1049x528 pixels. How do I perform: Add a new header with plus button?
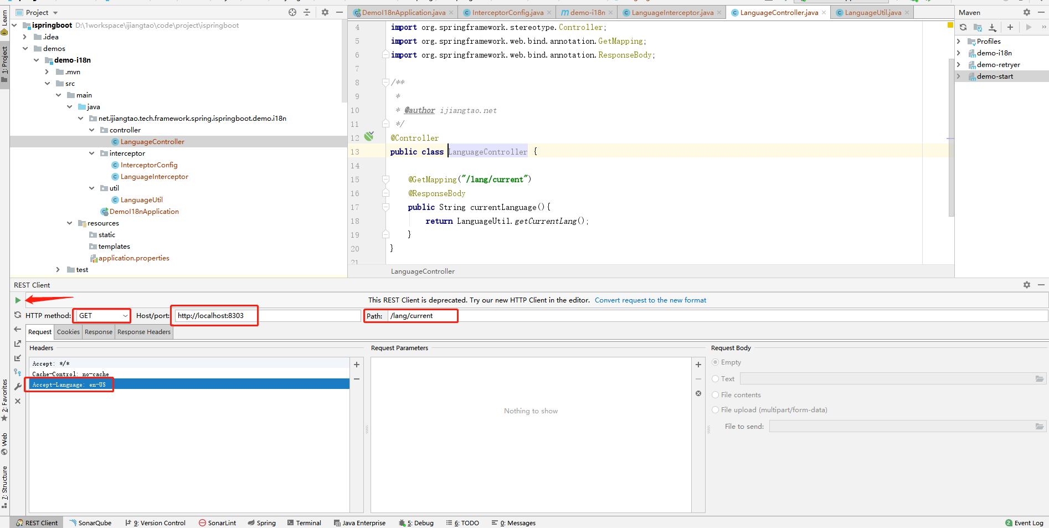pyautogui.click(x=357, y=365)
